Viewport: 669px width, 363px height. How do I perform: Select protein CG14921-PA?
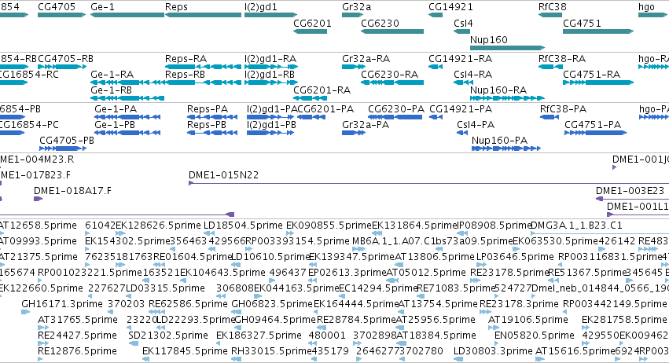click(x=436, y=117)
